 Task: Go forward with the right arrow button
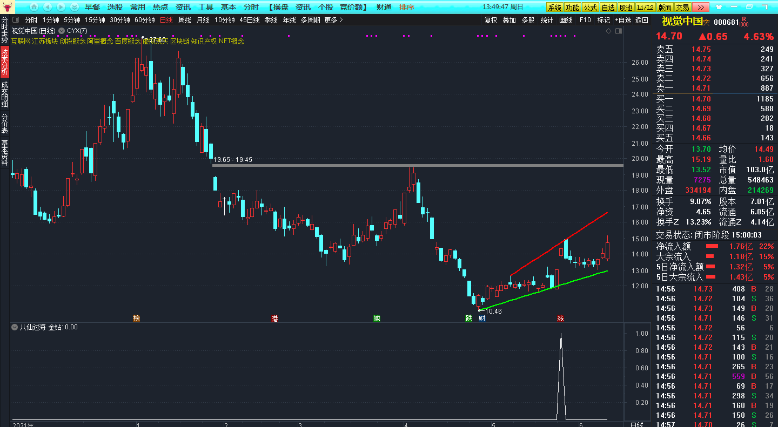pos(61,7)
